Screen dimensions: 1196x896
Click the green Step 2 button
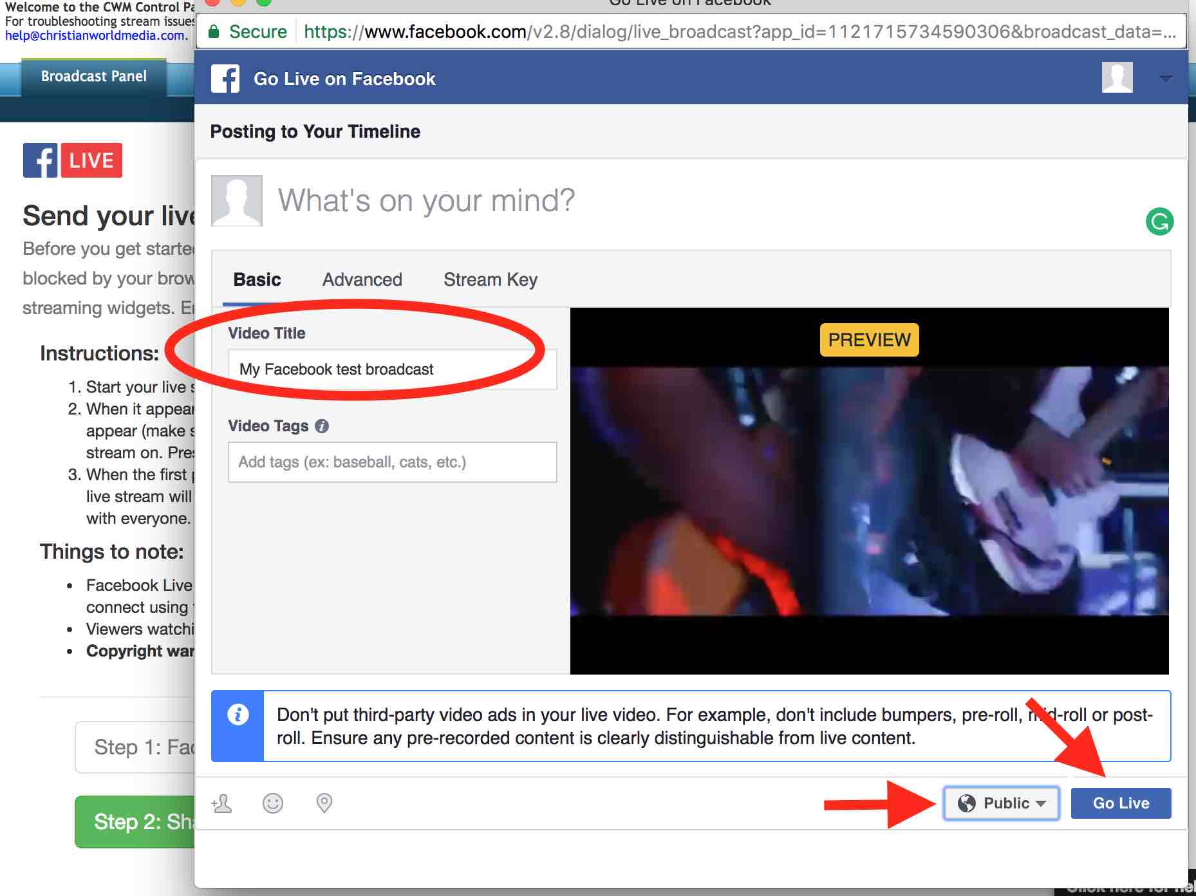135,821
